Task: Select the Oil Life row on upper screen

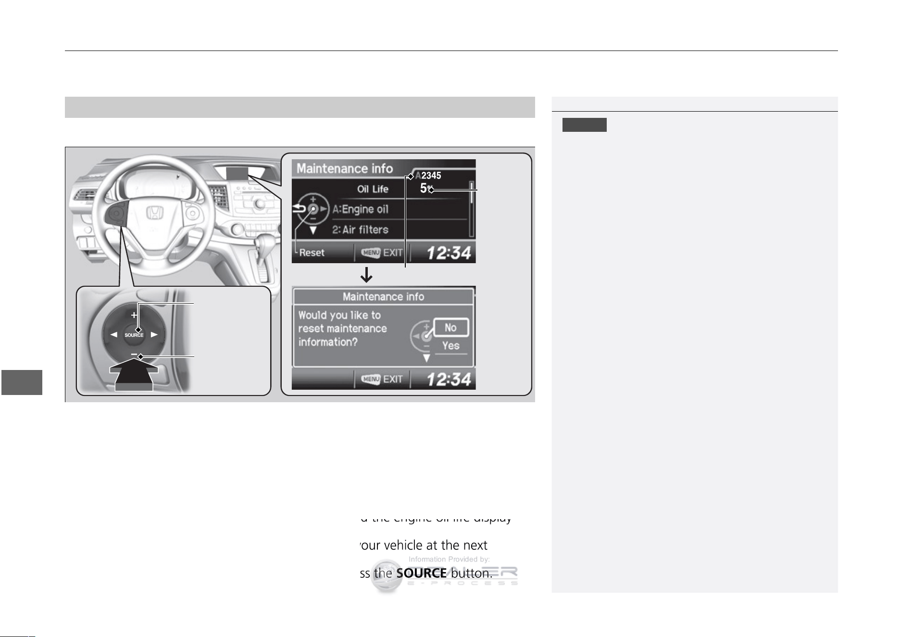Action: [x=399, y=189]
